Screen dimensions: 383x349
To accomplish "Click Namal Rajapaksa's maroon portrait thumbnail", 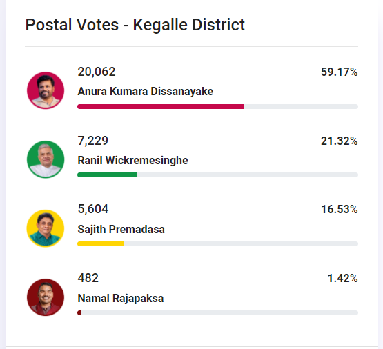I will tap(46, 297).
